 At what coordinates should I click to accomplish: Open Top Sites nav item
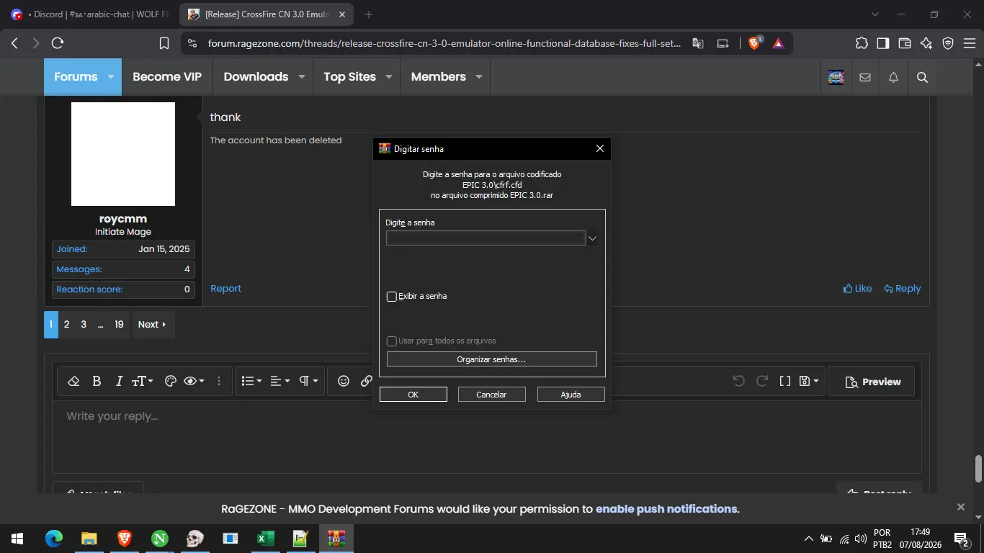click(x=349, y=77)
